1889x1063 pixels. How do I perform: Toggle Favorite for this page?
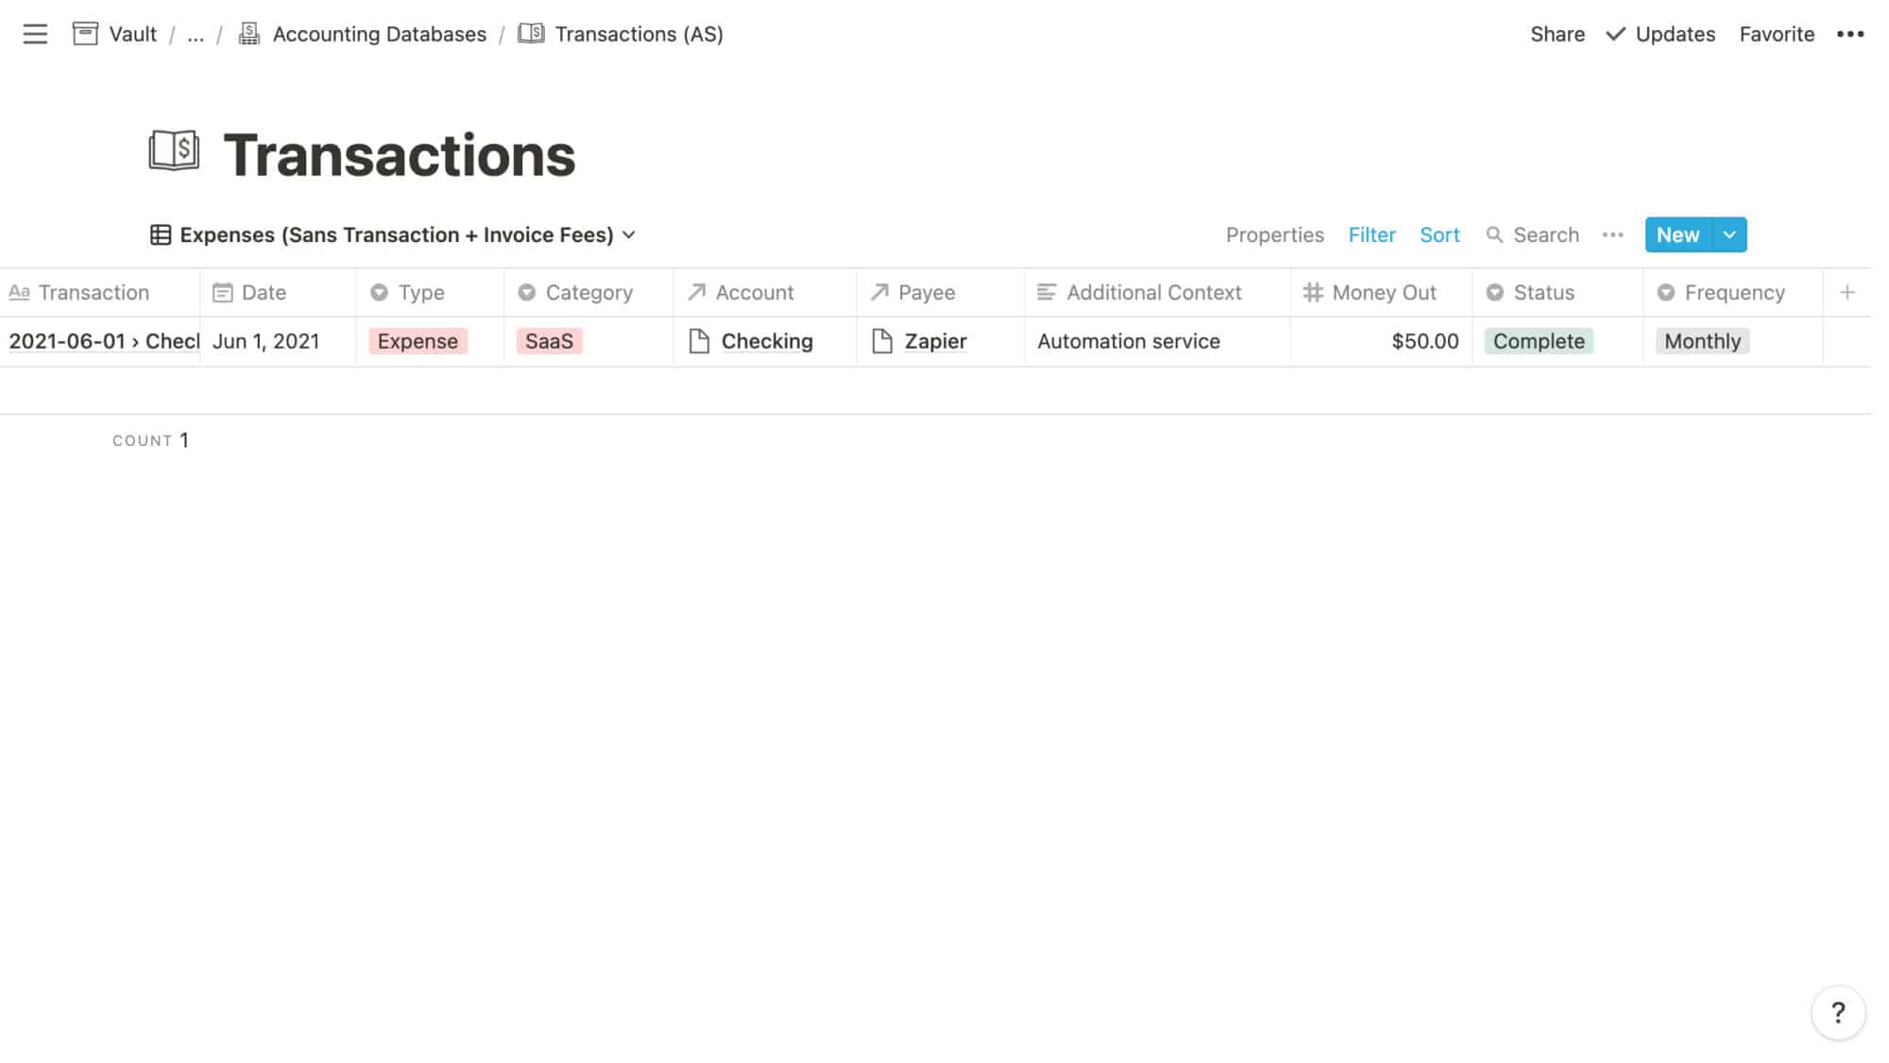point(1777,34)
